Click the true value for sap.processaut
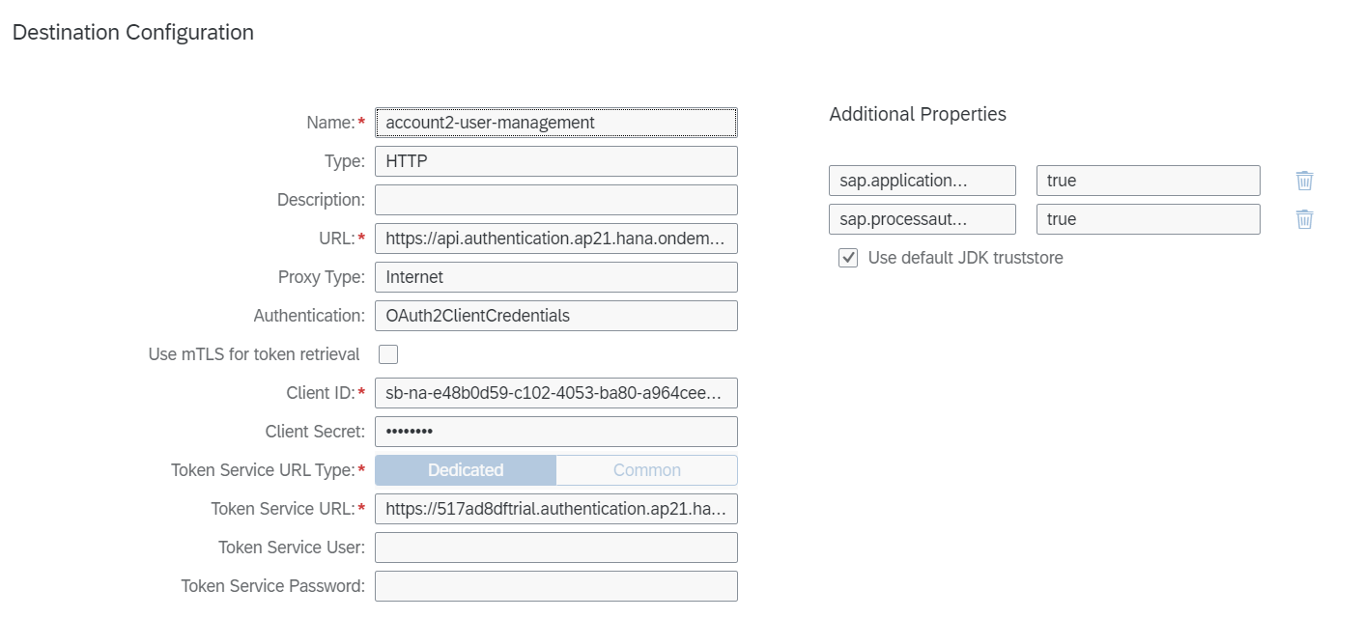Viewport: 1363px width, 618px height. [1148, 219]
